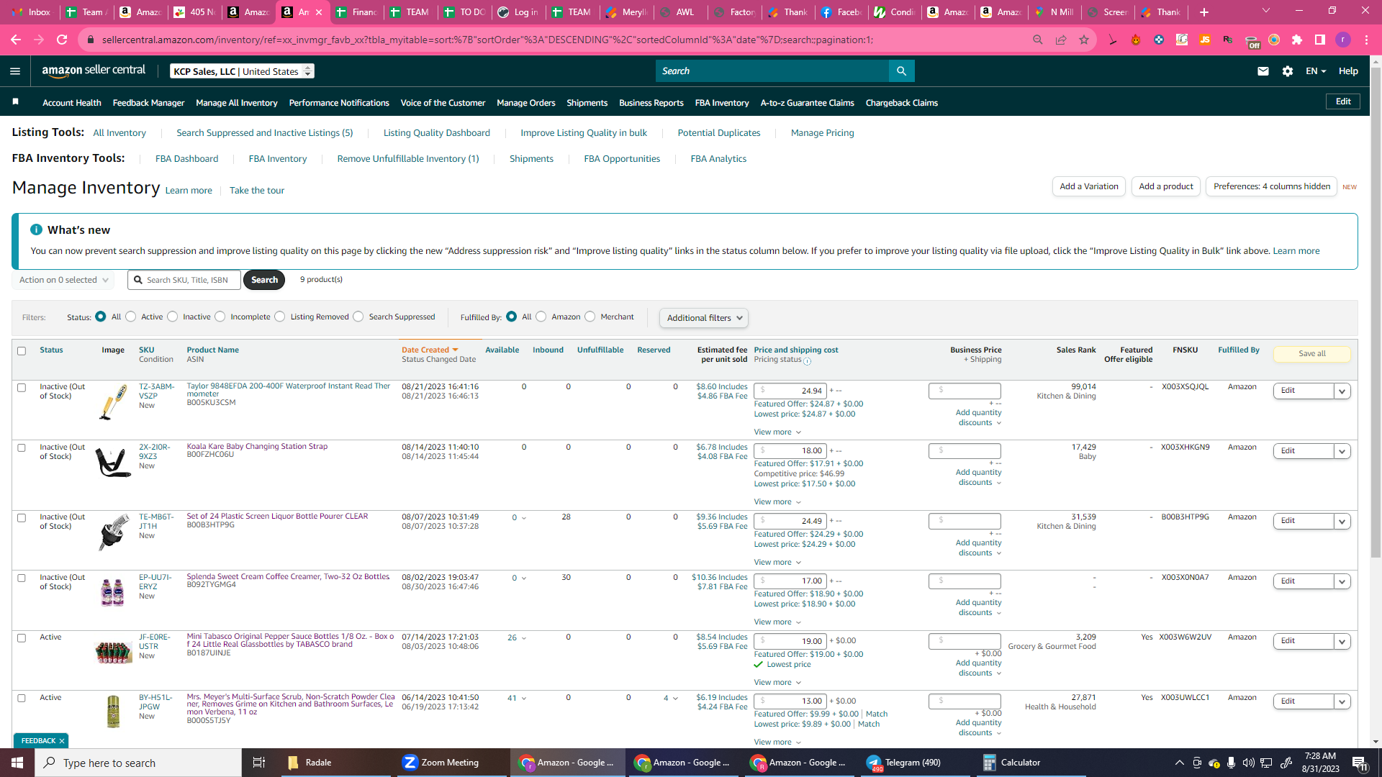This screenshot has width=1382, height=777.
Task: Expand the Additional filters dropdown
Action: pyautogui.click(x=704, y=318)
